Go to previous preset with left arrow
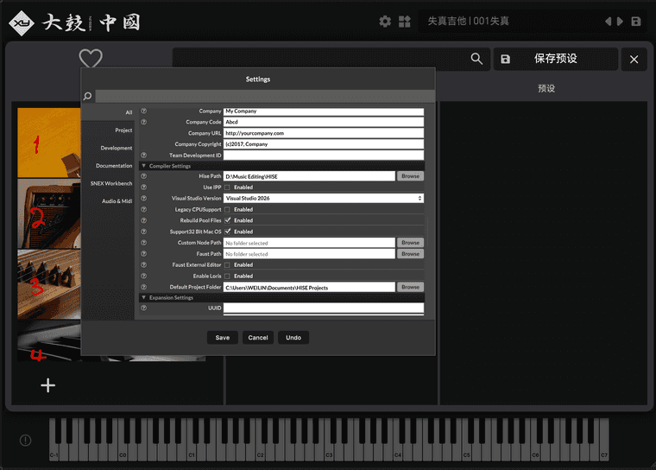The height and width of the screenshot is (470, 656). coord(609,22)
